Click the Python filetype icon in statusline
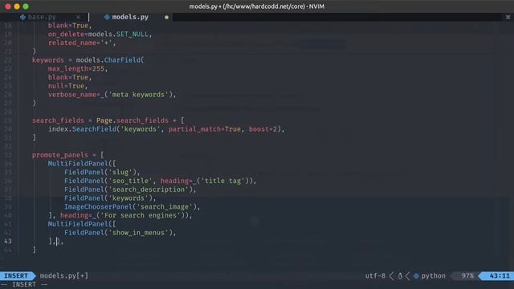The height and width of the screenshot is (289, 514). [x=416, y=276]
